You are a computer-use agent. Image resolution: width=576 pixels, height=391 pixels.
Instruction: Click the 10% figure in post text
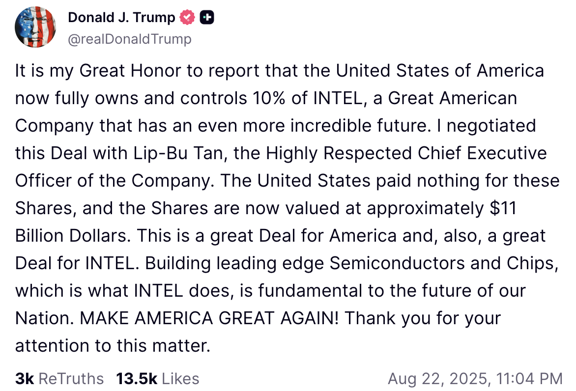[269, 98]
